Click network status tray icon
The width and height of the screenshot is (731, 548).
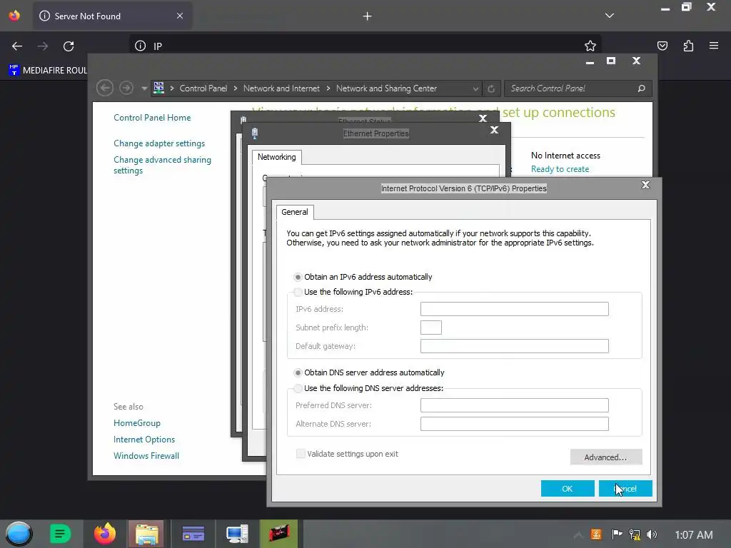[x=635, y=534]
